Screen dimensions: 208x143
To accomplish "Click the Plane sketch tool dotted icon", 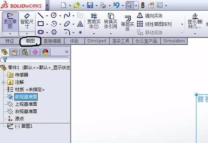I will click(x=80, y=15).
